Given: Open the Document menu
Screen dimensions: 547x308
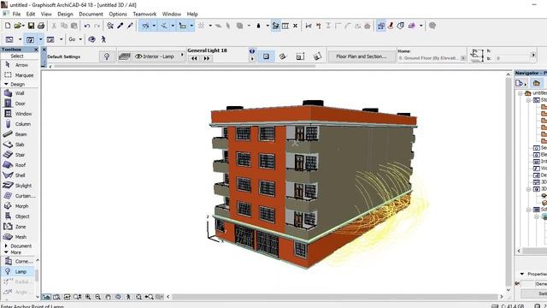Looking at the screenshot, I should (91, 14).
